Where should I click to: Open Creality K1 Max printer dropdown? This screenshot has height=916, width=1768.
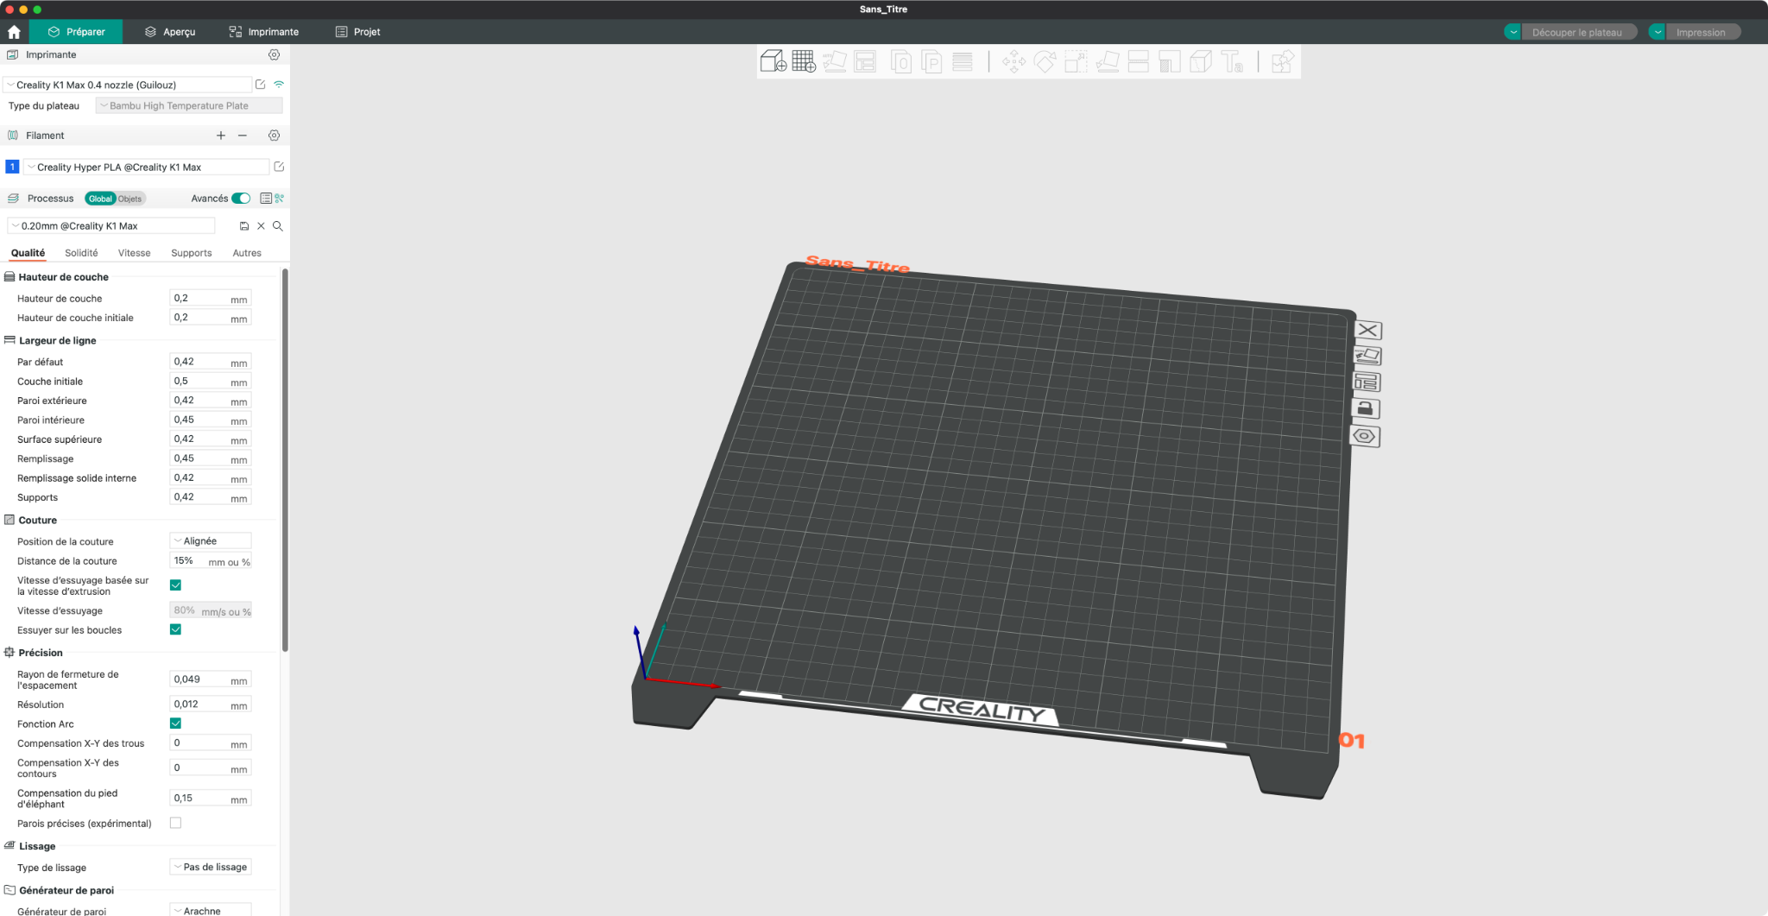pyautogui.click(x=128, y=85)
